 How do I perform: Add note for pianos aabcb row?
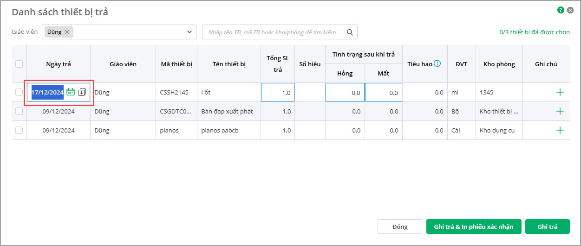click(x=560, y=130)
